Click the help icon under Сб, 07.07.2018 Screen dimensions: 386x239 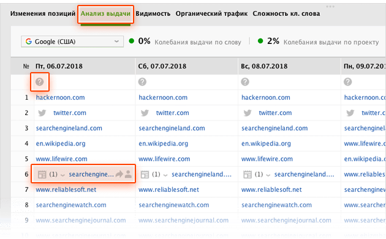pyautogui.click(x=142, y=82)
